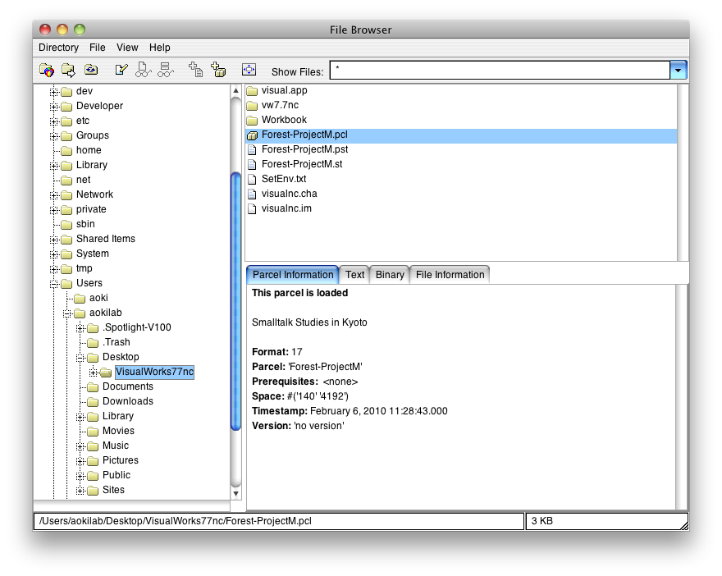Select the private tree item
The width and height of the screenshot is (722, 576).
(x=91, y=209)
